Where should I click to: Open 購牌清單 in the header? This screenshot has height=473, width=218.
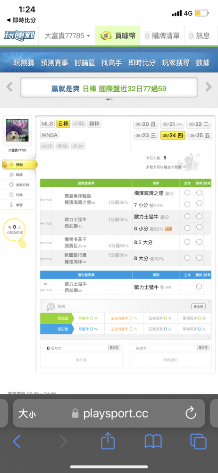coord(162,35)
